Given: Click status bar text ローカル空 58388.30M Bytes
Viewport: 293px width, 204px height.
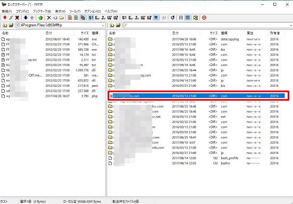Looking at the screenshot, I should tap(82, 201).
